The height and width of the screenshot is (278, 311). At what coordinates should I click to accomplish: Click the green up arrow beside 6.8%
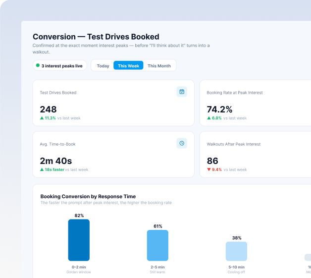click(208, 118)
